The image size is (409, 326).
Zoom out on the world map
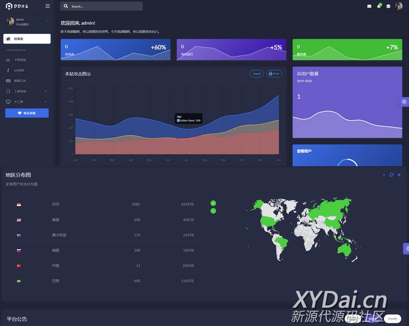(x=213, y=211)
